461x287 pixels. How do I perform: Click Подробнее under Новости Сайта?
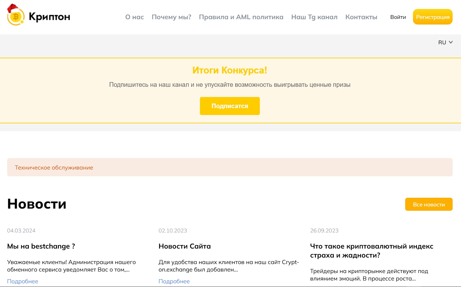click(174, 281)
